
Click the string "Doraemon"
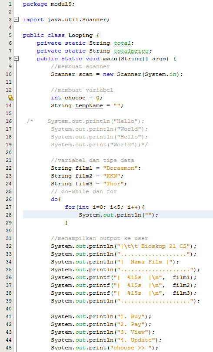(120, 168)
